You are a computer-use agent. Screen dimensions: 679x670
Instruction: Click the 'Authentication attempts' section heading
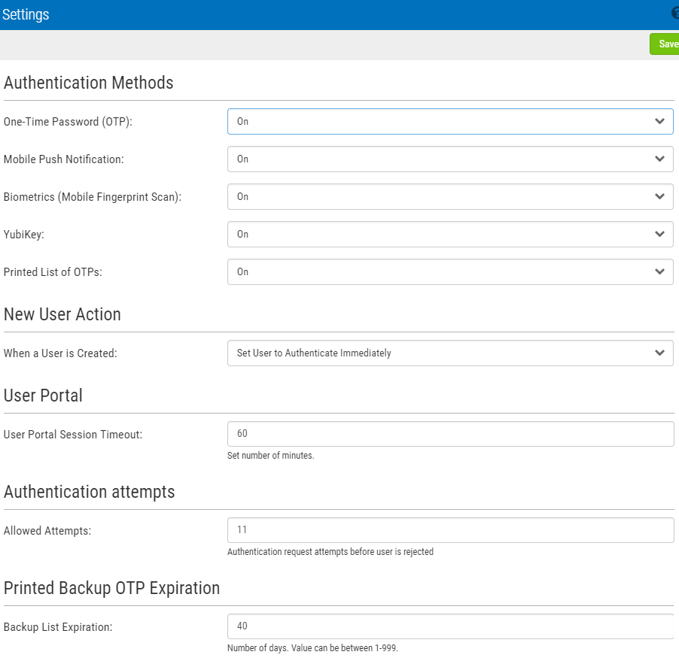(x=89, y=492)
